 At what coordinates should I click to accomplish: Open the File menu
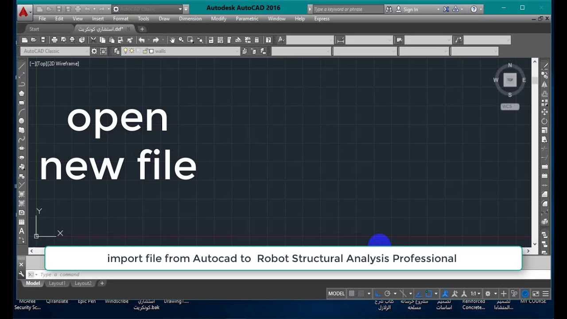42,19
